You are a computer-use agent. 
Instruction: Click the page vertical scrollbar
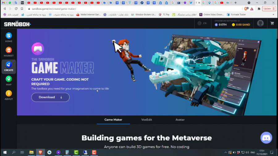coord(277,34)
